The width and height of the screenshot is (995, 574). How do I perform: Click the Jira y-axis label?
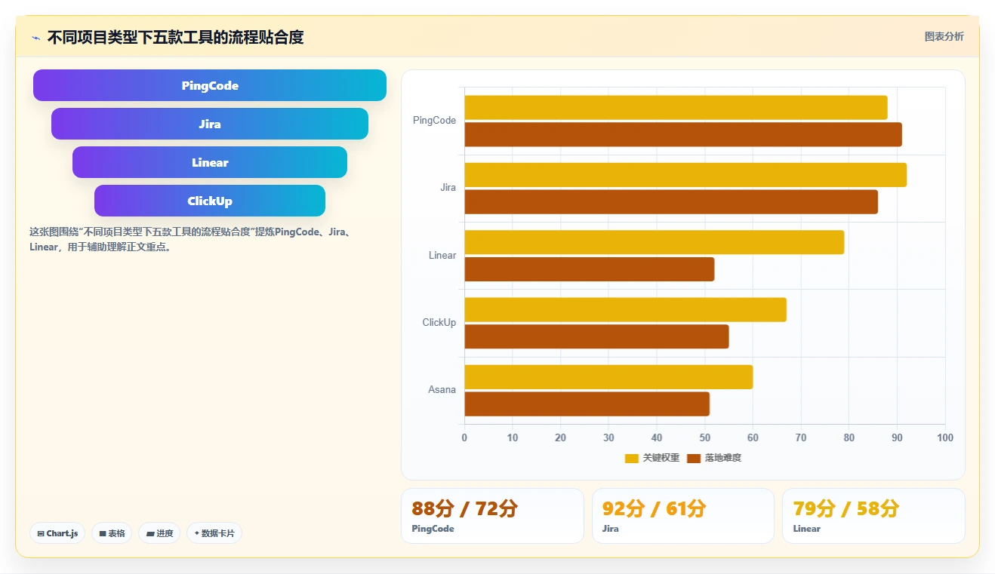click(448, 188)
